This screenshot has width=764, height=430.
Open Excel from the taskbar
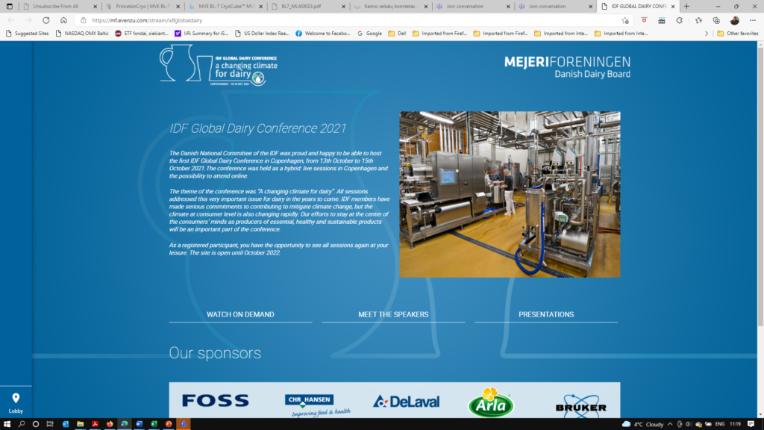[x=154, y=424]
